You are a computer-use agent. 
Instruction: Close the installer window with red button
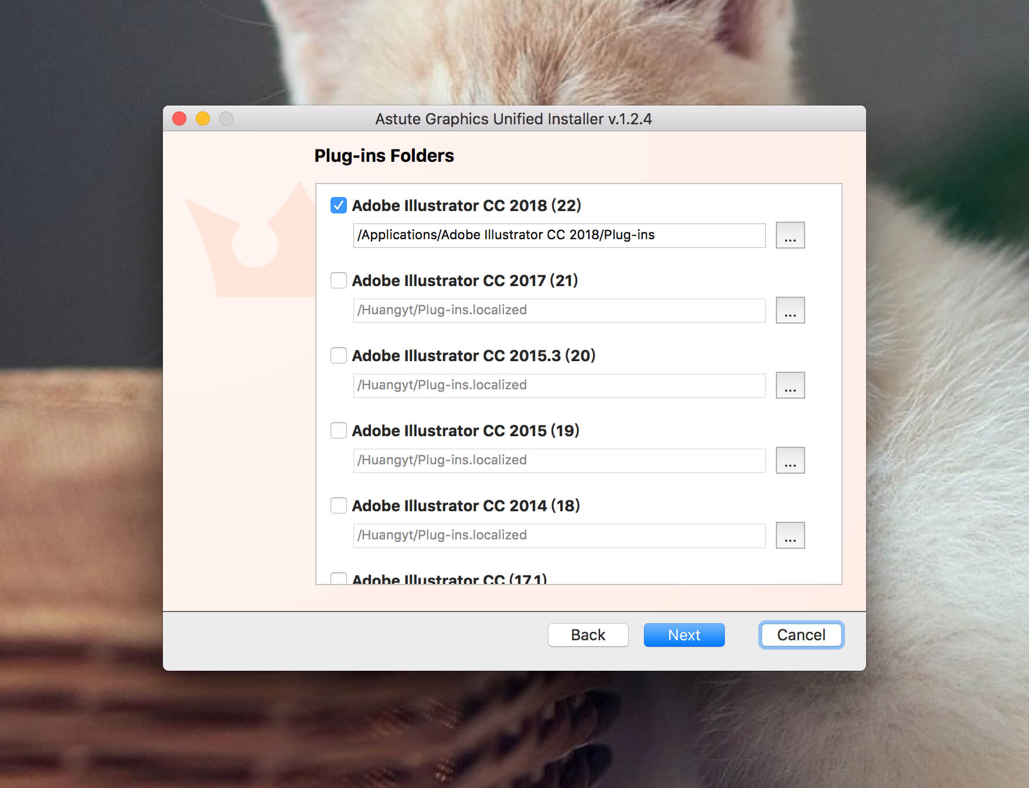pyautogui.click(x=179, y=118)
